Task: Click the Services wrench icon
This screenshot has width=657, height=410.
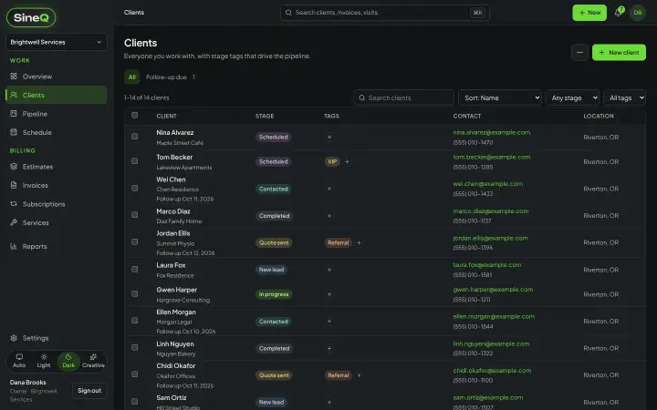Action: [x=14, y=222]
